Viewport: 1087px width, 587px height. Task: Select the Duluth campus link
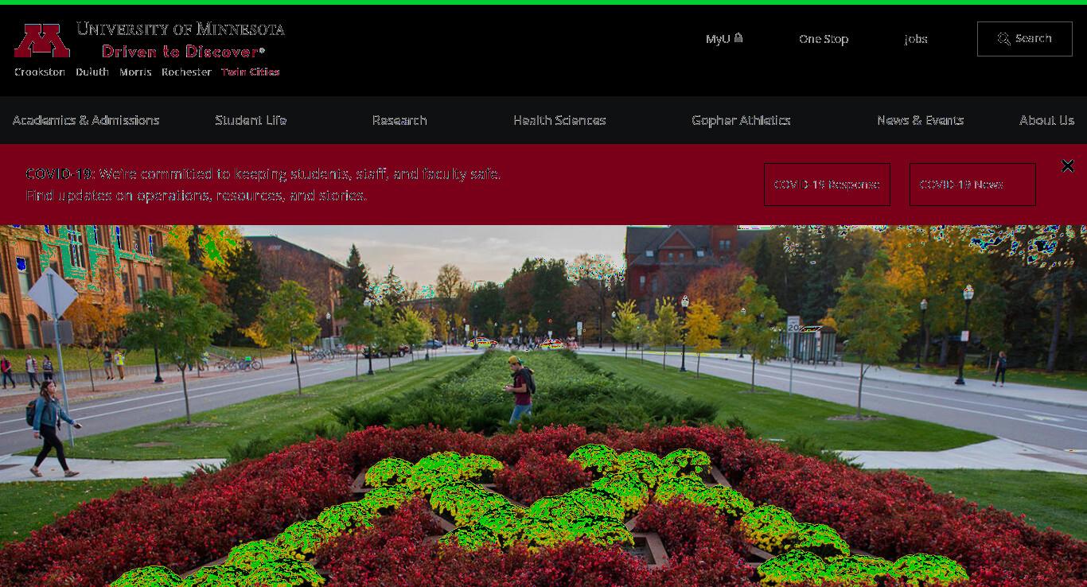point(92,72)
